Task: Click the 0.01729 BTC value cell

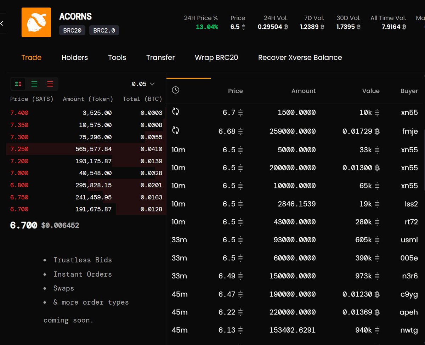Action: click(361, 131)
